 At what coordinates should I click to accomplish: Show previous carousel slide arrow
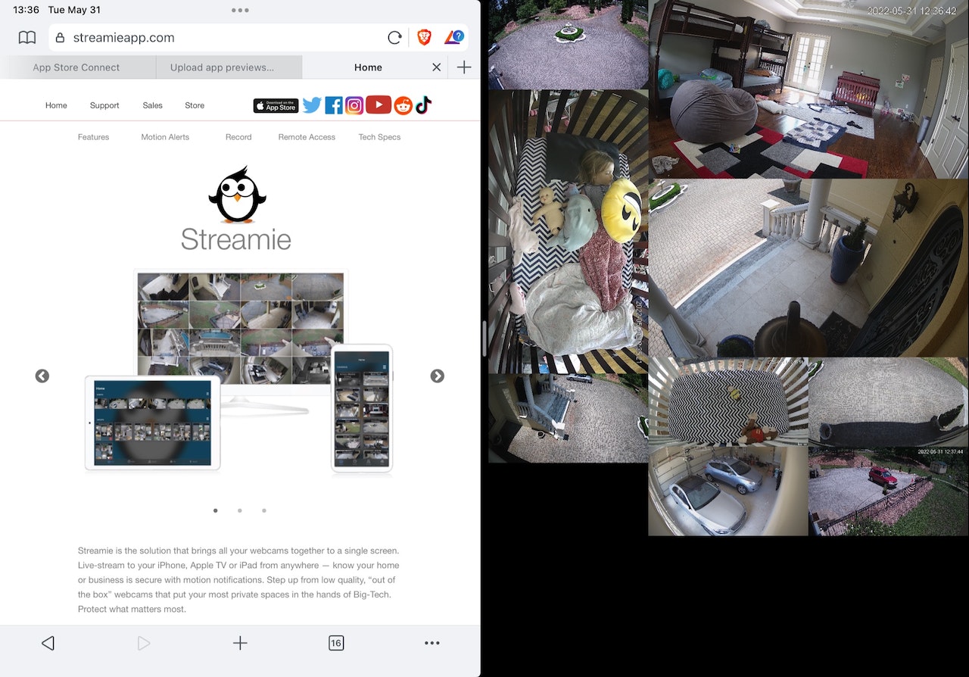pos(42,376)
